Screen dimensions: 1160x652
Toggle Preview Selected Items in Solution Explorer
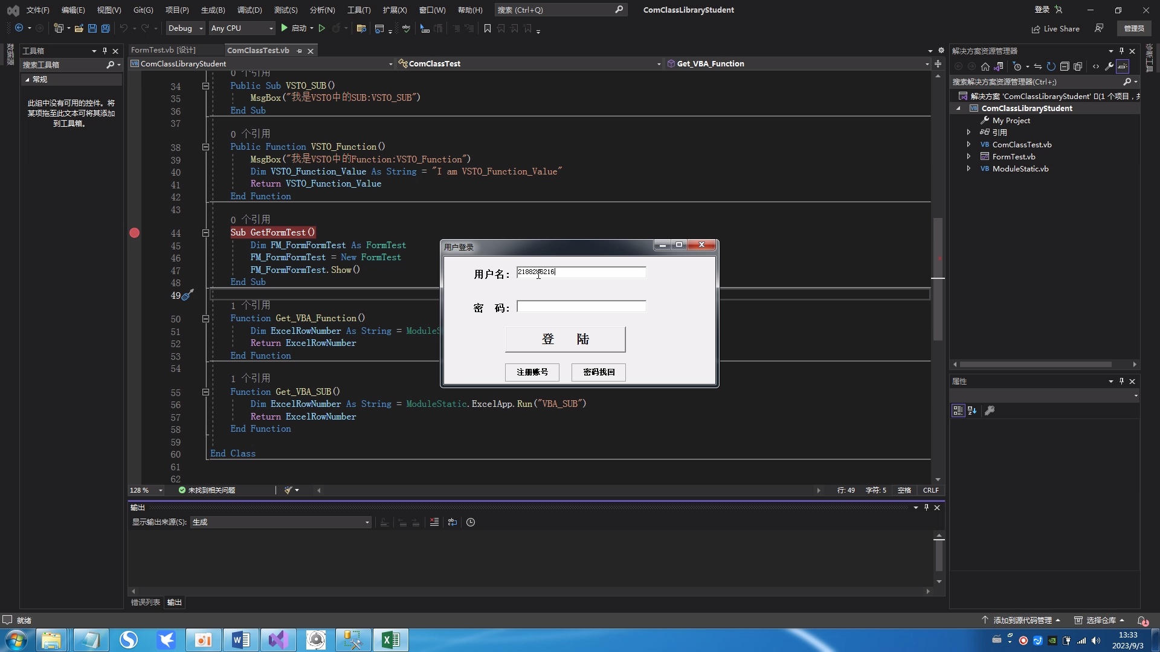1123,66
